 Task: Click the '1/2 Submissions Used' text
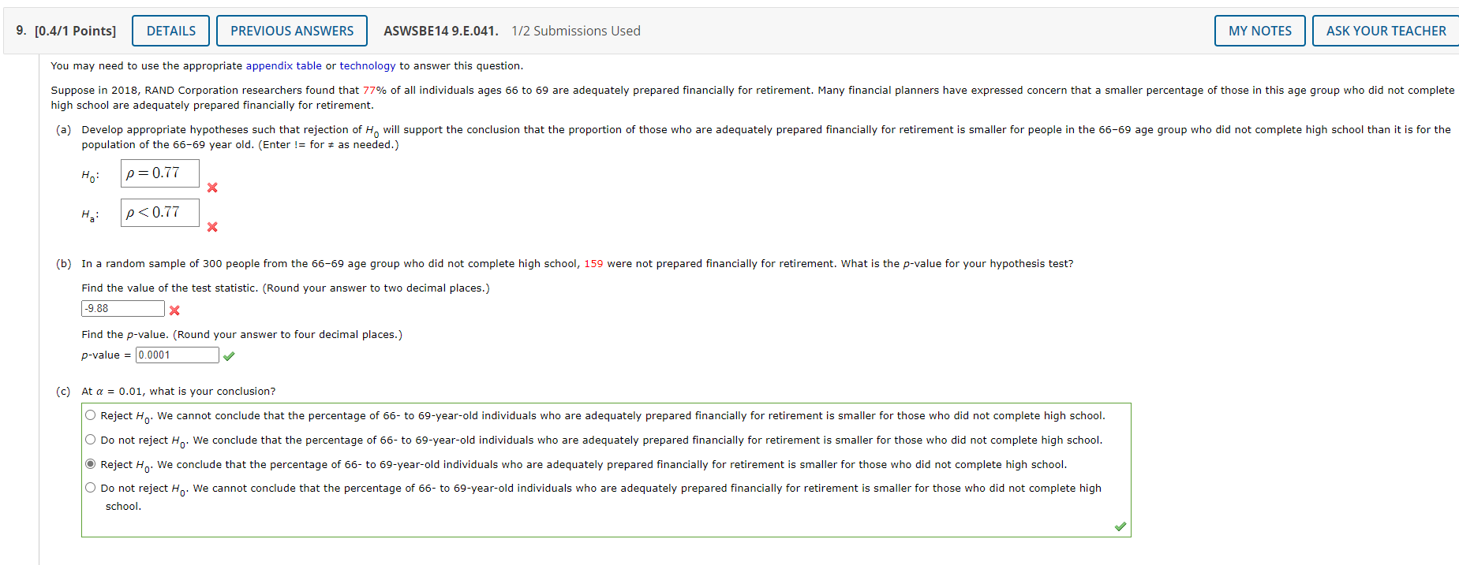577,30
